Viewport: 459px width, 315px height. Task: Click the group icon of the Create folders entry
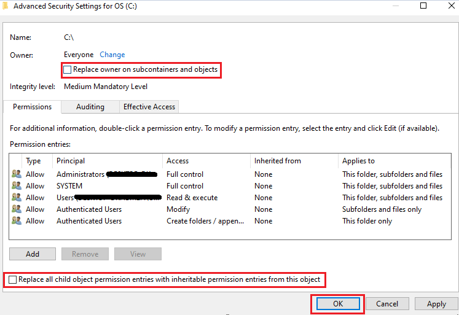point(17,221)
